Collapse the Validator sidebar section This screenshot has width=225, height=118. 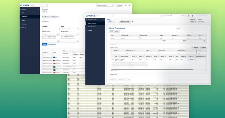click(x=39, y=9)
